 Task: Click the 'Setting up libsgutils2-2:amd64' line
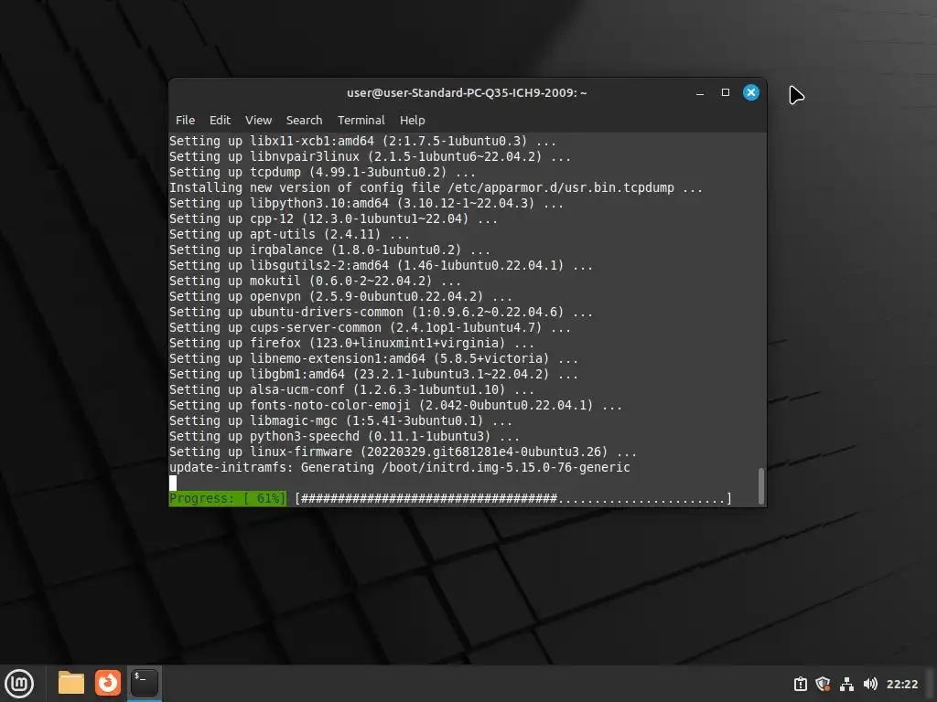point(381,266)
